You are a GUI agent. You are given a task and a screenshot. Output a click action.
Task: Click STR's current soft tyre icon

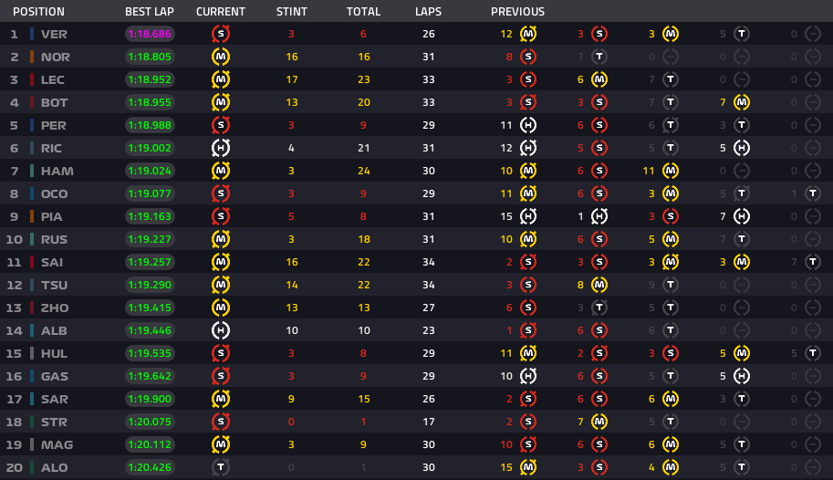(221, 422)
